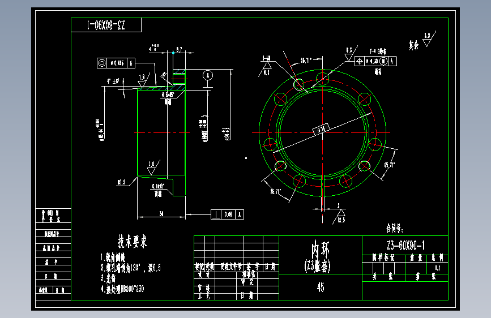Select the 34 width dimension
Screen dimensions: 491x318
pos(161,214)
